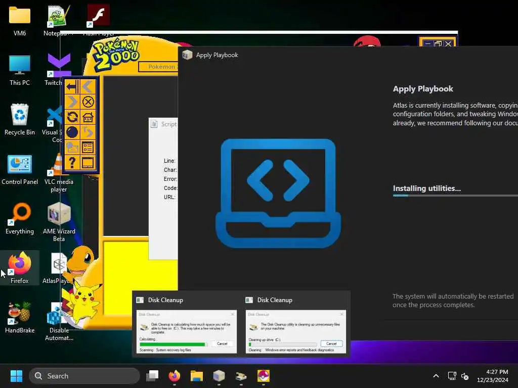Open the clock showing 4:27 PM

pyautogui.click(x=492, y=376)
